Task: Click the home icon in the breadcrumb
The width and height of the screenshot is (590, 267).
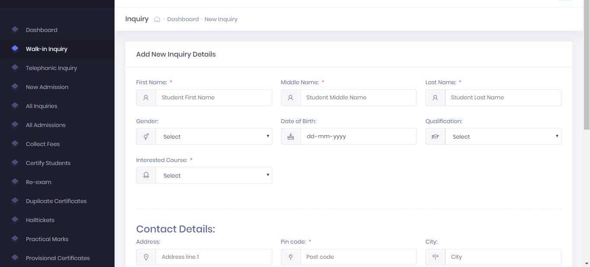Action: pyautogui.click(x=157, y=19)
